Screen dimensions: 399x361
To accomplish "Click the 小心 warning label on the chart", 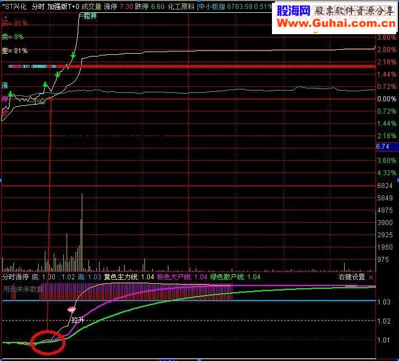I will 39,102.
